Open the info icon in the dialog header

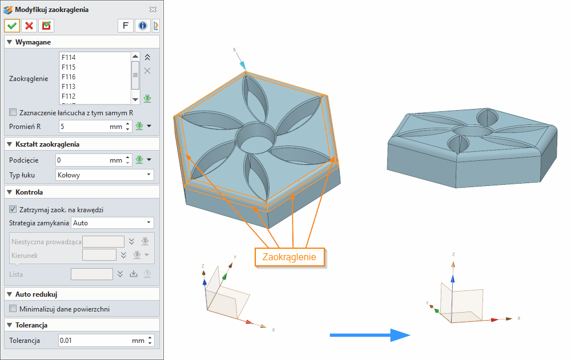(x=142, y=25)
